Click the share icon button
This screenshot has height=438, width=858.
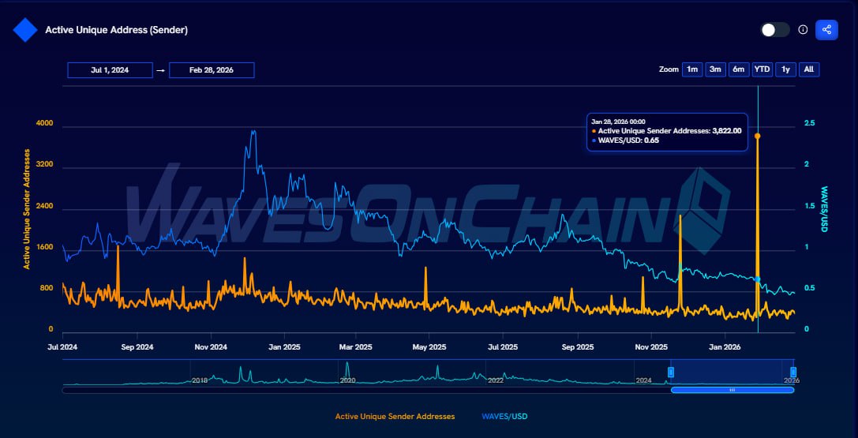point(826,30)
